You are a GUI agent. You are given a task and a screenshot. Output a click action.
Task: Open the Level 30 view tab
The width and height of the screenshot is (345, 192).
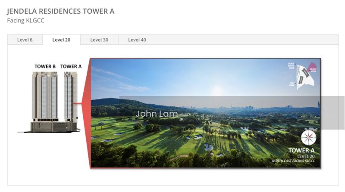[99, 40]
